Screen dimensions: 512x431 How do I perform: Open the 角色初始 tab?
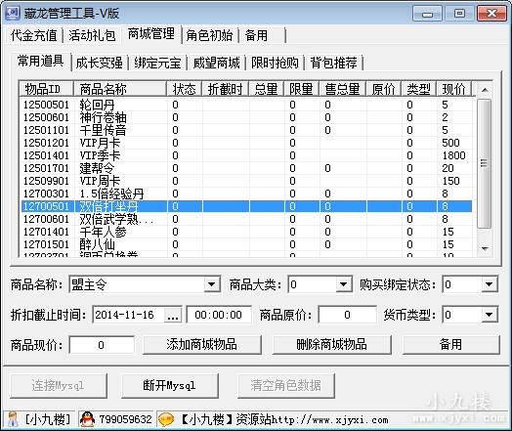[x=209, y=35]
